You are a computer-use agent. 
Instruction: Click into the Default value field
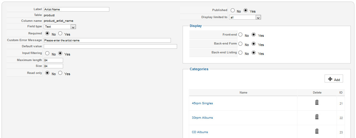click(110, 47)
